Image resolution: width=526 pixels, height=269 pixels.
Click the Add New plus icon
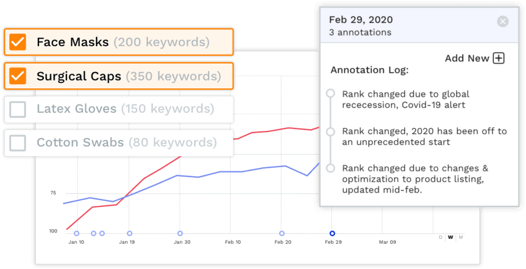[x=498, y=58]
